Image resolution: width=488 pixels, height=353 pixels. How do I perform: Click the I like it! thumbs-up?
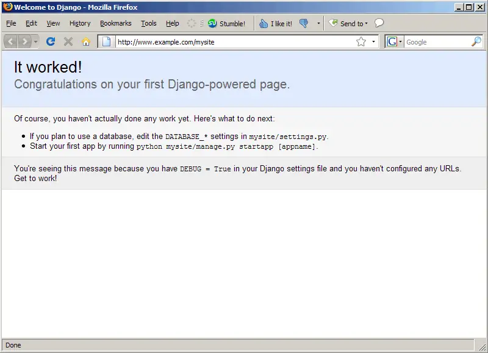click(276, 23)
